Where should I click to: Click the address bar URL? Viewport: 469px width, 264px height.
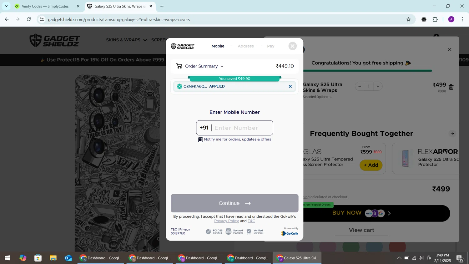[x=119, y=19]
